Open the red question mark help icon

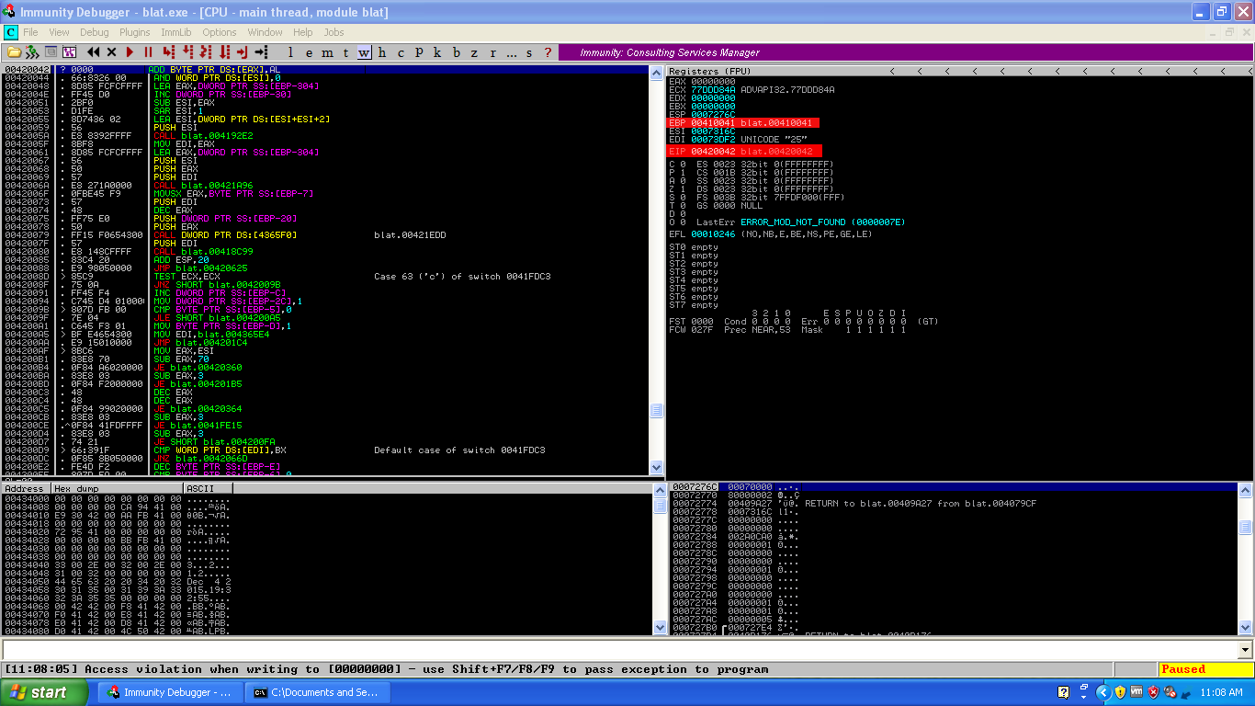pos(548,52)
